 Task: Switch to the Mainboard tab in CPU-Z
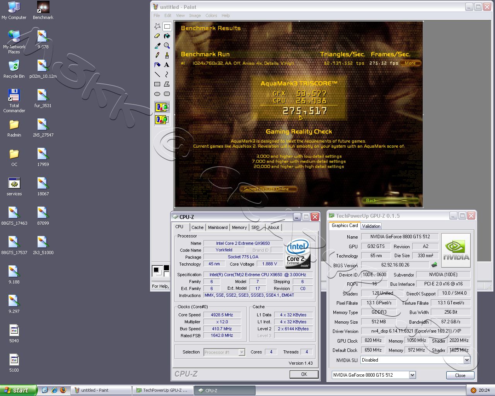218,227
